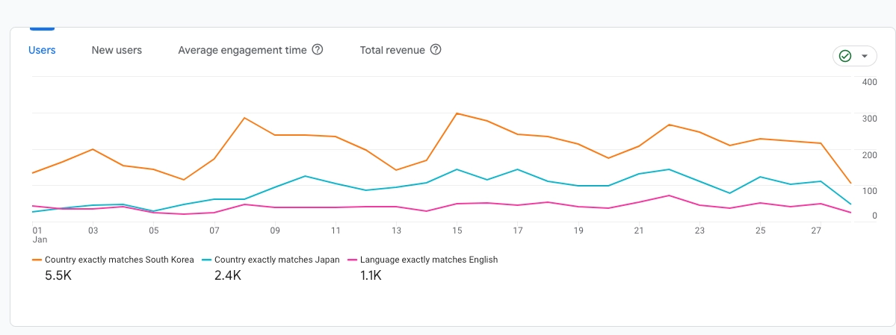Click the green data quality checkmark icon
The image size is (896, 335).
pos(845,56)
